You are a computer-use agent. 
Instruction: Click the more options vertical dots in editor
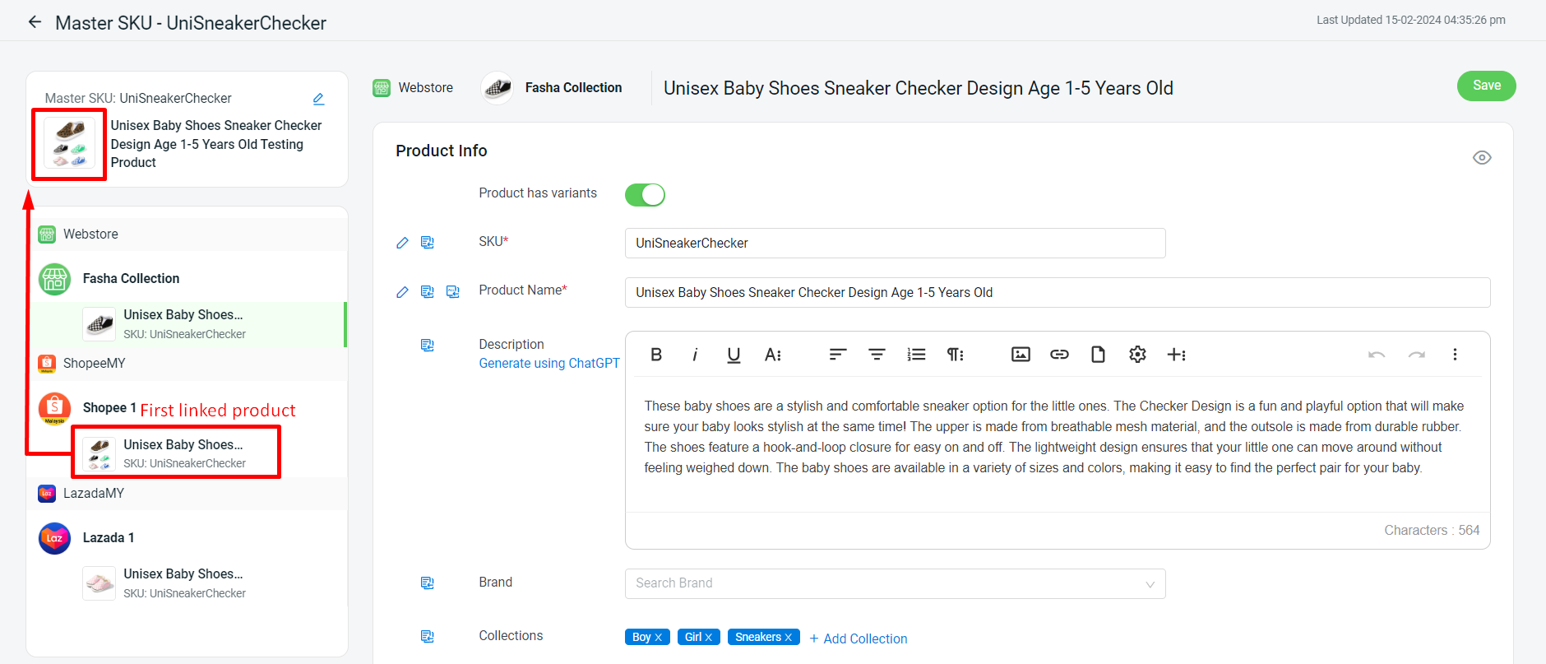pyautogui.click(x=1454, y=355)
